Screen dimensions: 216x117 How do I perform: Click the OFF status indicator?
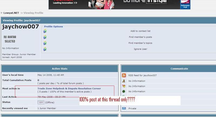point(41,102)
